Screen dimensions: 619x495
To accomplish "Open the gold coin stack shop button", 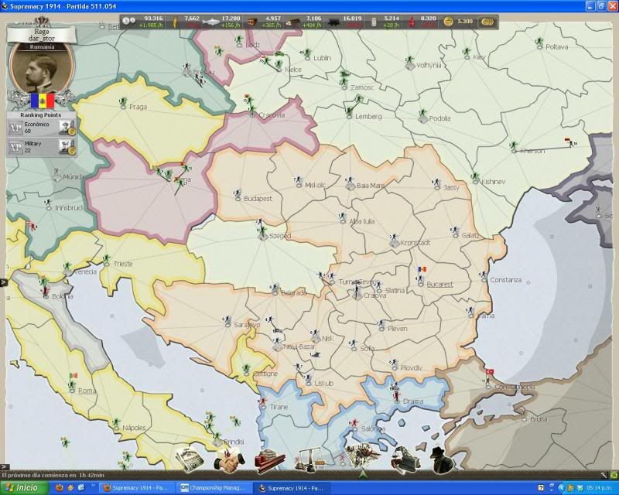I will [487, 22].
